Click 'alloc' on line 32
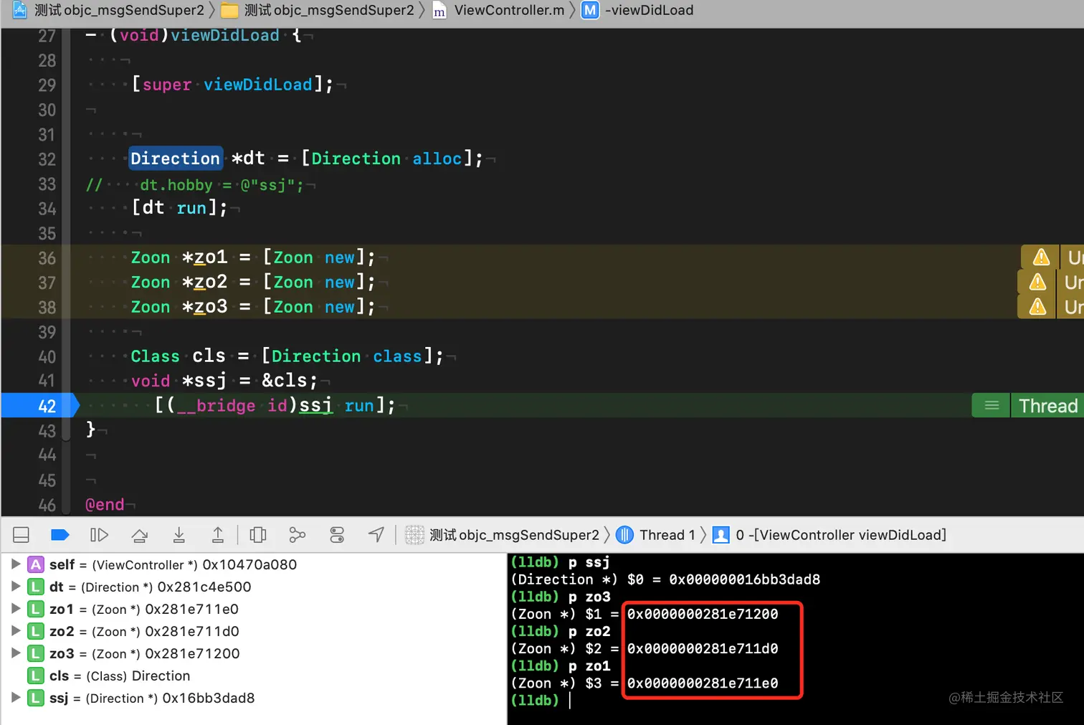 437,158
